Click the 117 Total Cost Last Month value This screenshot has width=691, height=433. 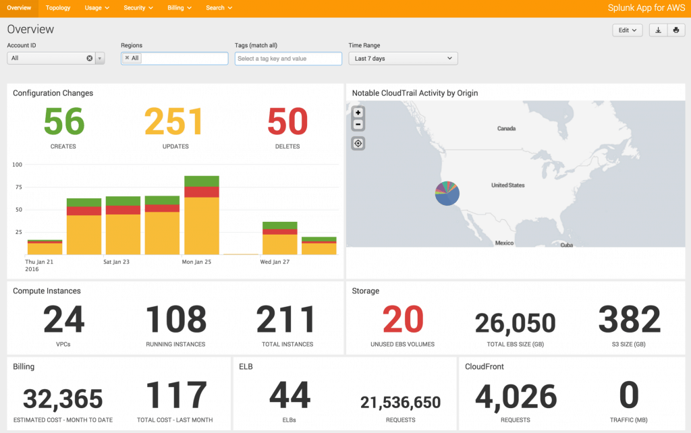(x=176, y=395)
